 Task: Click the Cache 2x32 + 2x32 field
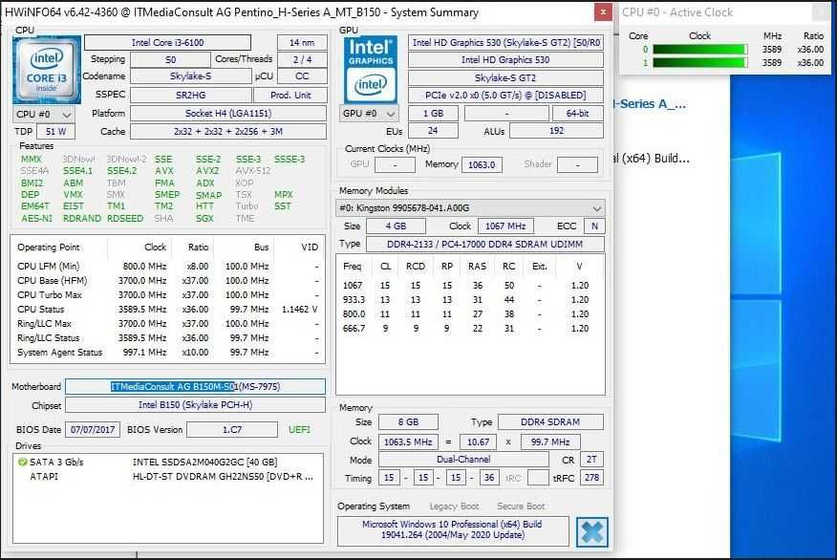[x=228, y=132]
